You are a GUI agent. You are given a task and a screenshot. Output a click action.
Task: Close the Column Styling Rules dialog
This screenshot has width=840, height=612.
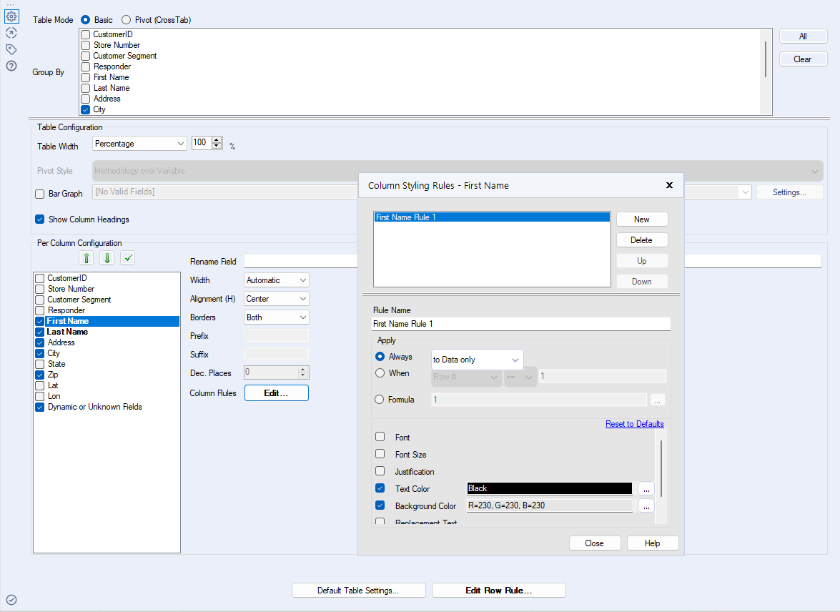pyautogui.click(x=669, y=185)
